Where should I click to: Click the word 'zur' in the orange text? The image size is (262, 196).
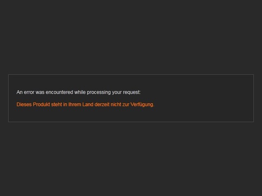click(126, 105)
